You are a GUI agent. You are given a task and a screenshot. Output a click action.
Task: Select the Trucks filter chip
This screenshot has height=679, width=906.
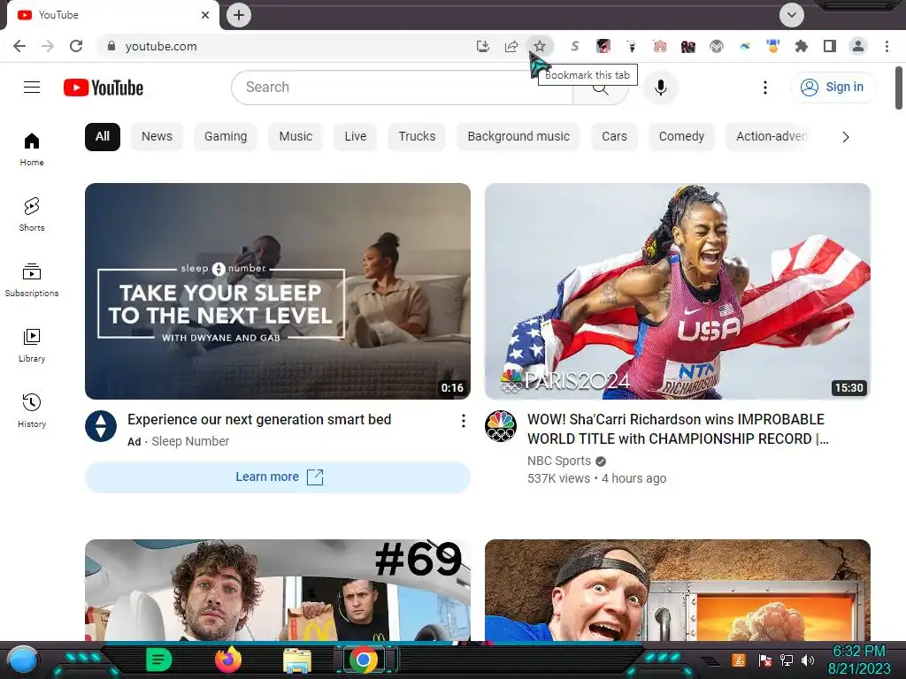tap(417, 137)
